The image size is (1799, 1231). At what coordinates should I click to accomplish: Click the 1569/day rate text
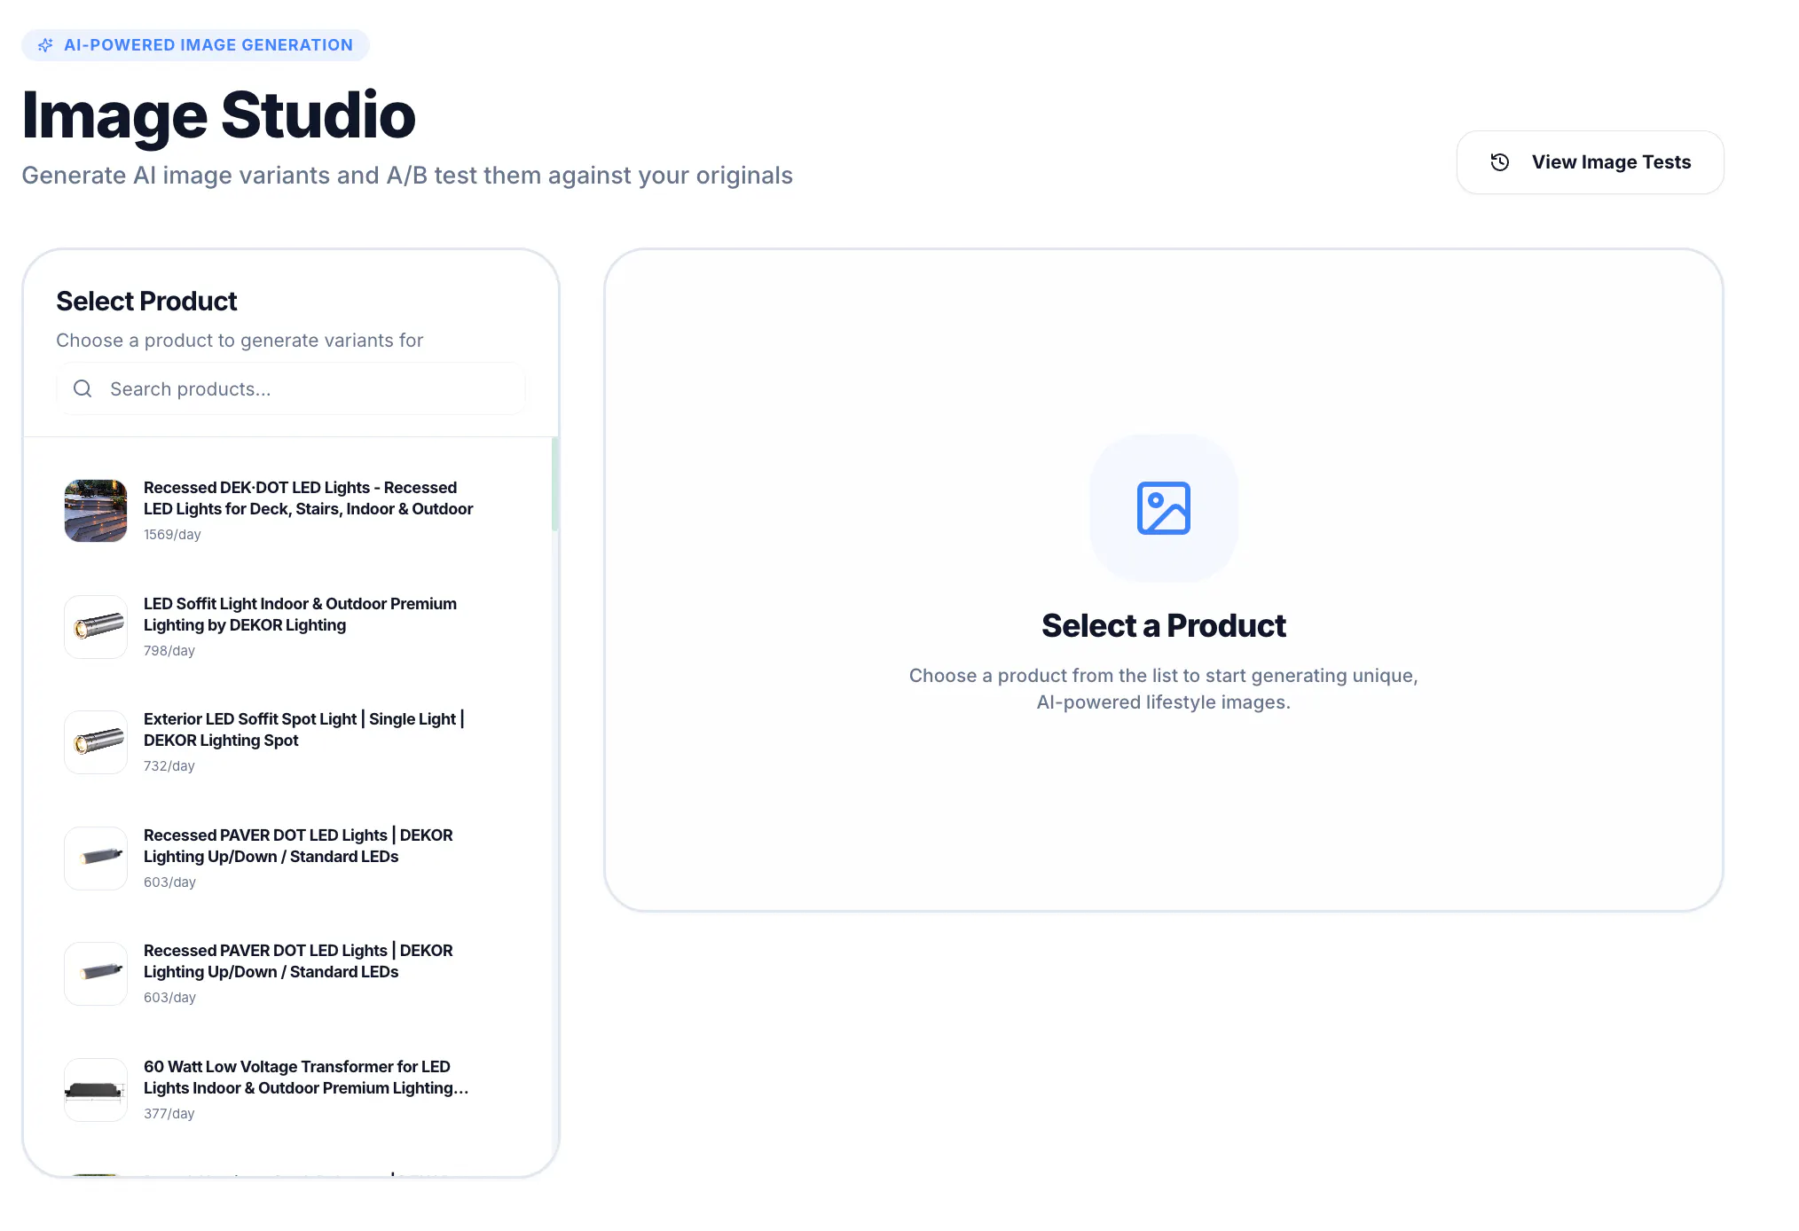(x=172, y=535)
